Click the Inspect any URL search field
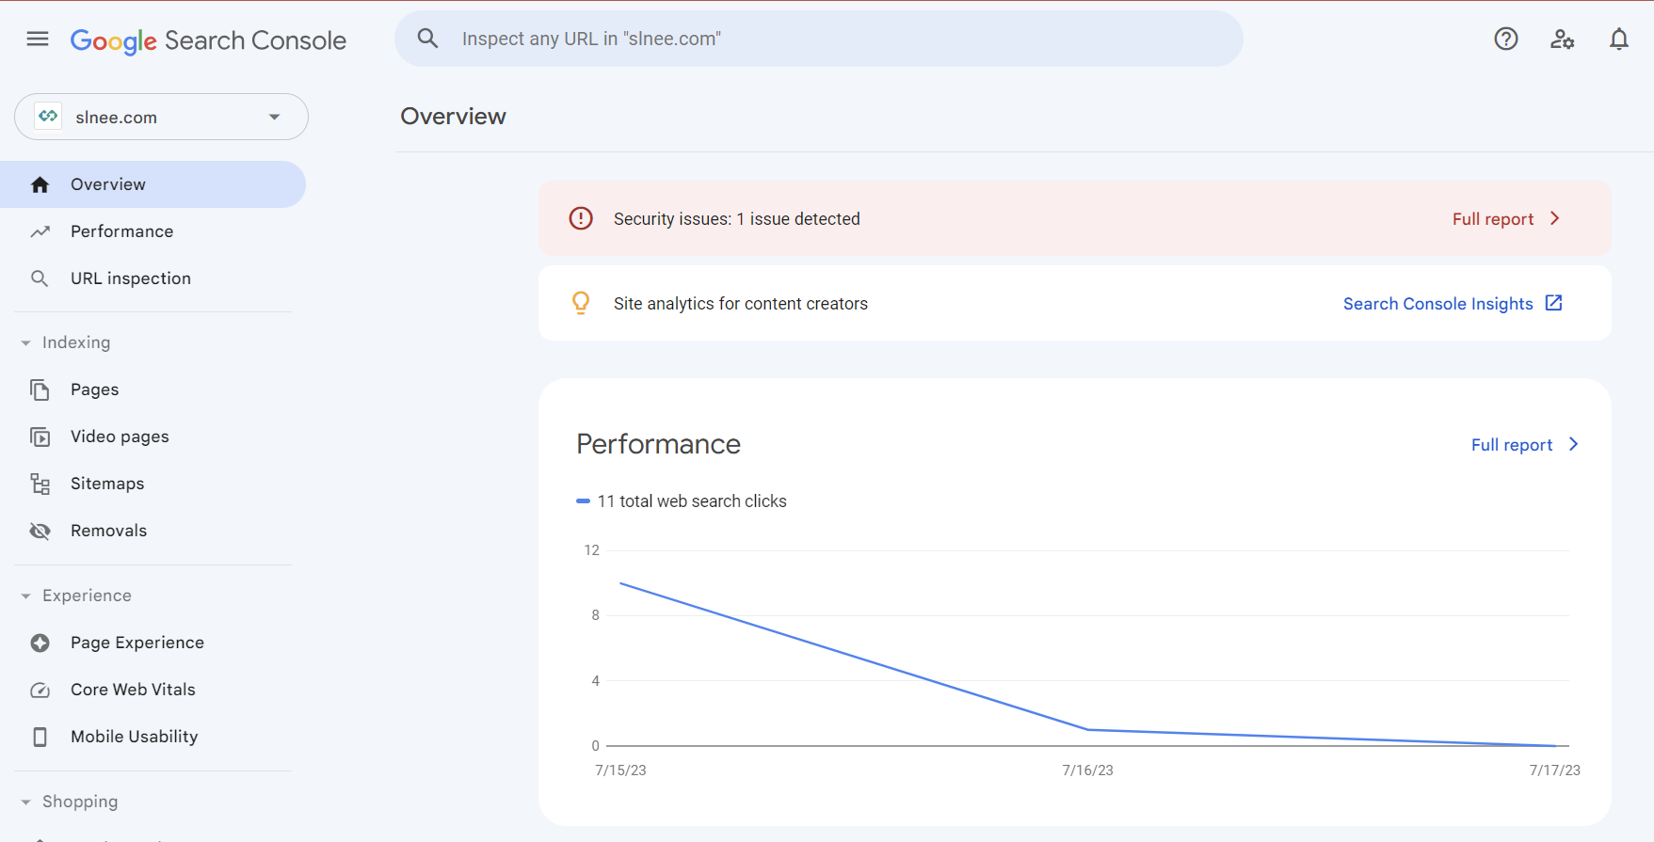 (x=819, y=39)
